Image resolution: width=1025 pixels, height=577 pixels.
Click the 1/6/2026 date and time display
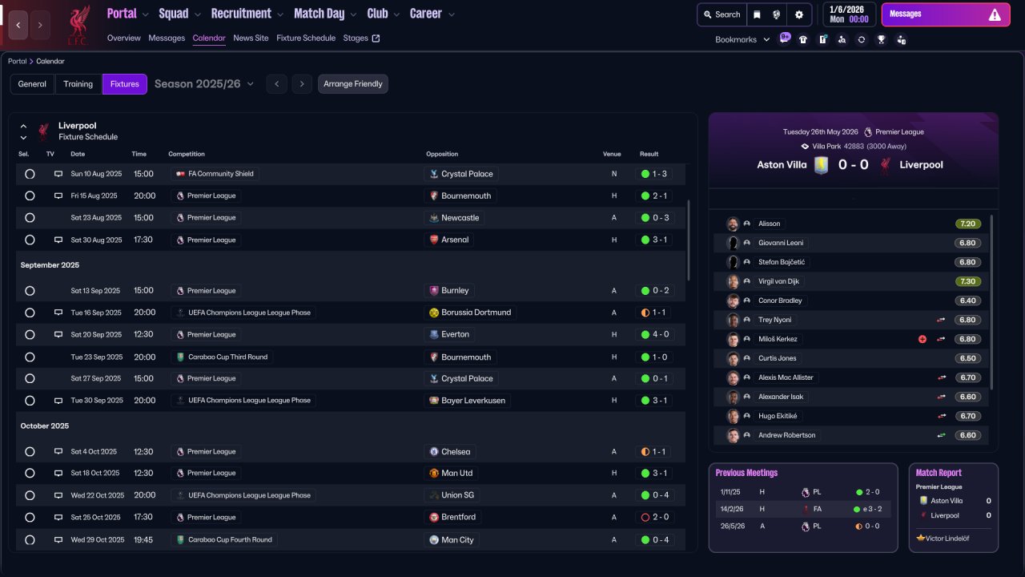click(849, 14)
